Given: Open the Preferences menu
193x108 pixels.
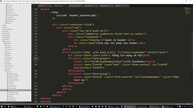Looking at the screenshot, I should [x=33, y=3].
